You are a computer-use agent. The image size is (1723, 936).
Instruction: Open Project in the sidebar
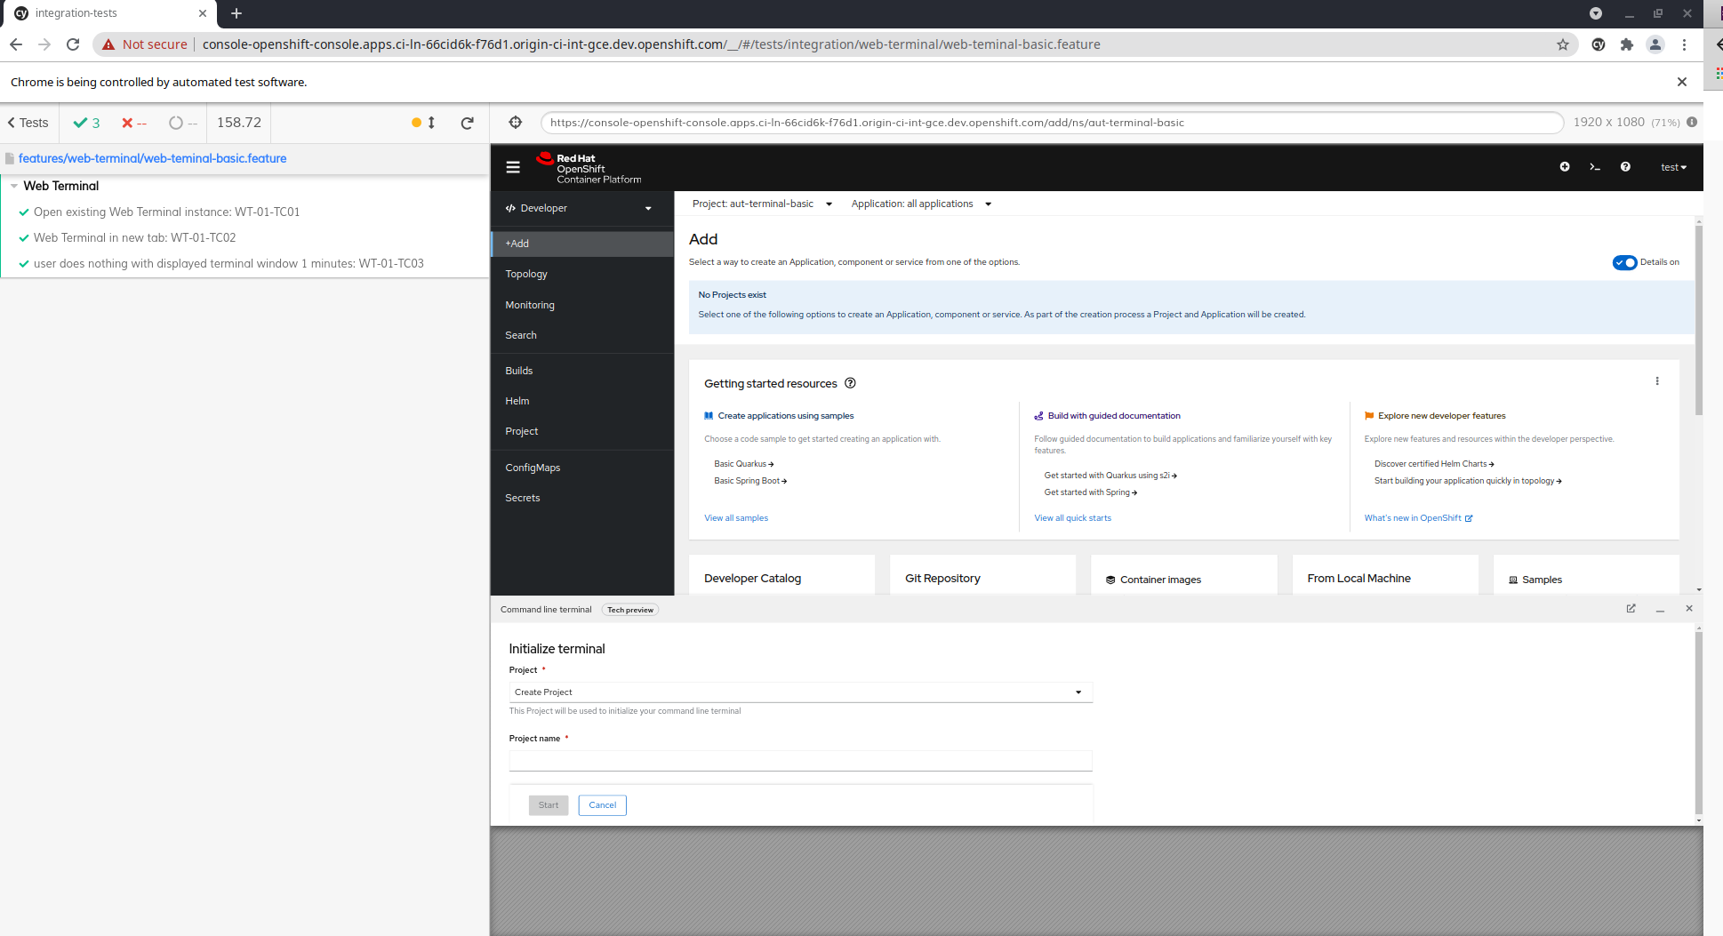tap(582, 431)
